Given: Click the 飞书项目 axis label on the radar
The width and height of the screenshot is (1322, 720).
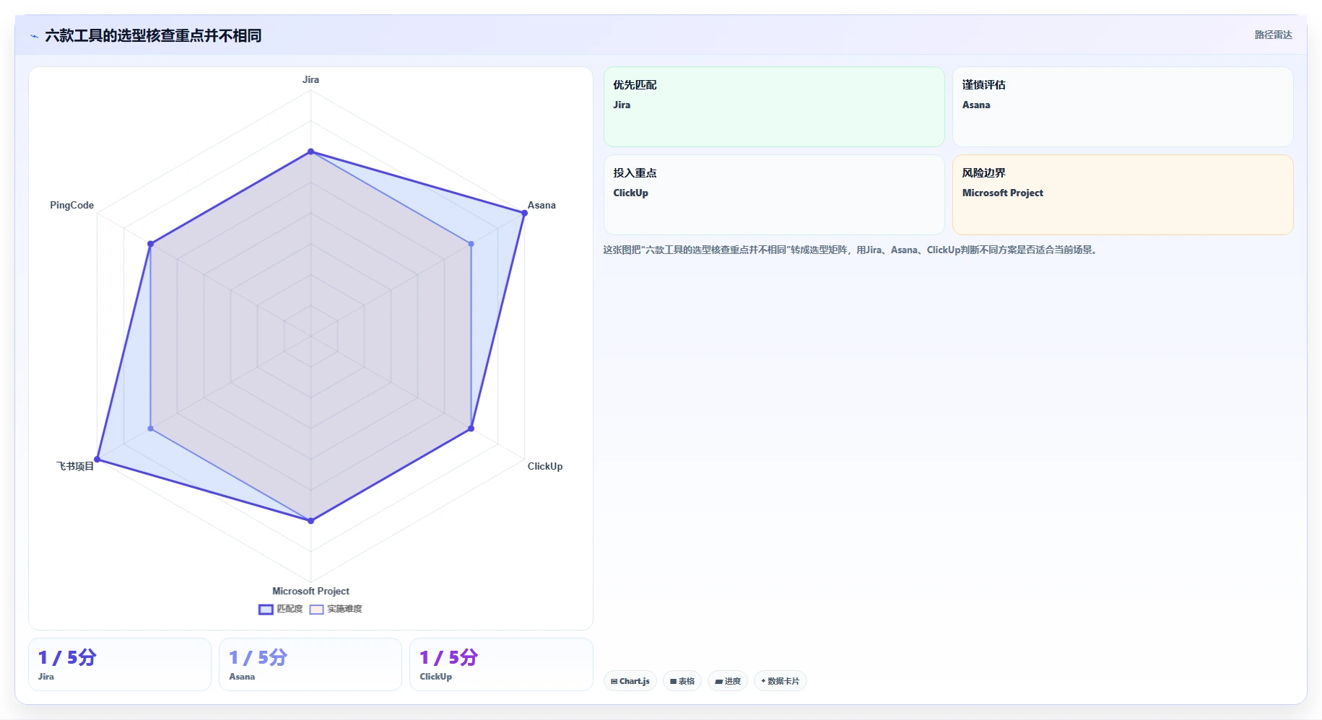Looking at the screenshot, I should [75, 466].
